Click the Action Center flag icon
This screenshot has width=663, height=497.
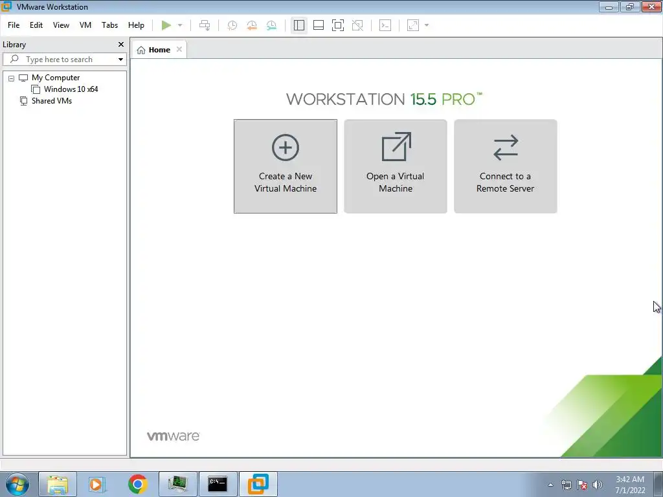(x=582, y=485)
